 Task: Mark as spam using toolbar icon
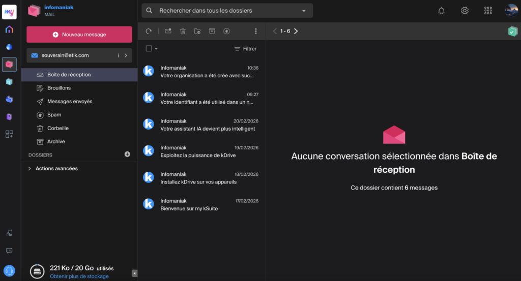click(226, 31)
